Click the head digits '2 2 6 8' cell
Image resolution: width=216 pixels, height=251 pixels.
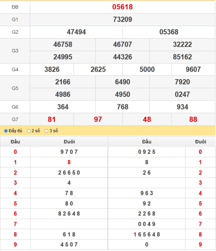pyautogui.click(x=147, y=214)
